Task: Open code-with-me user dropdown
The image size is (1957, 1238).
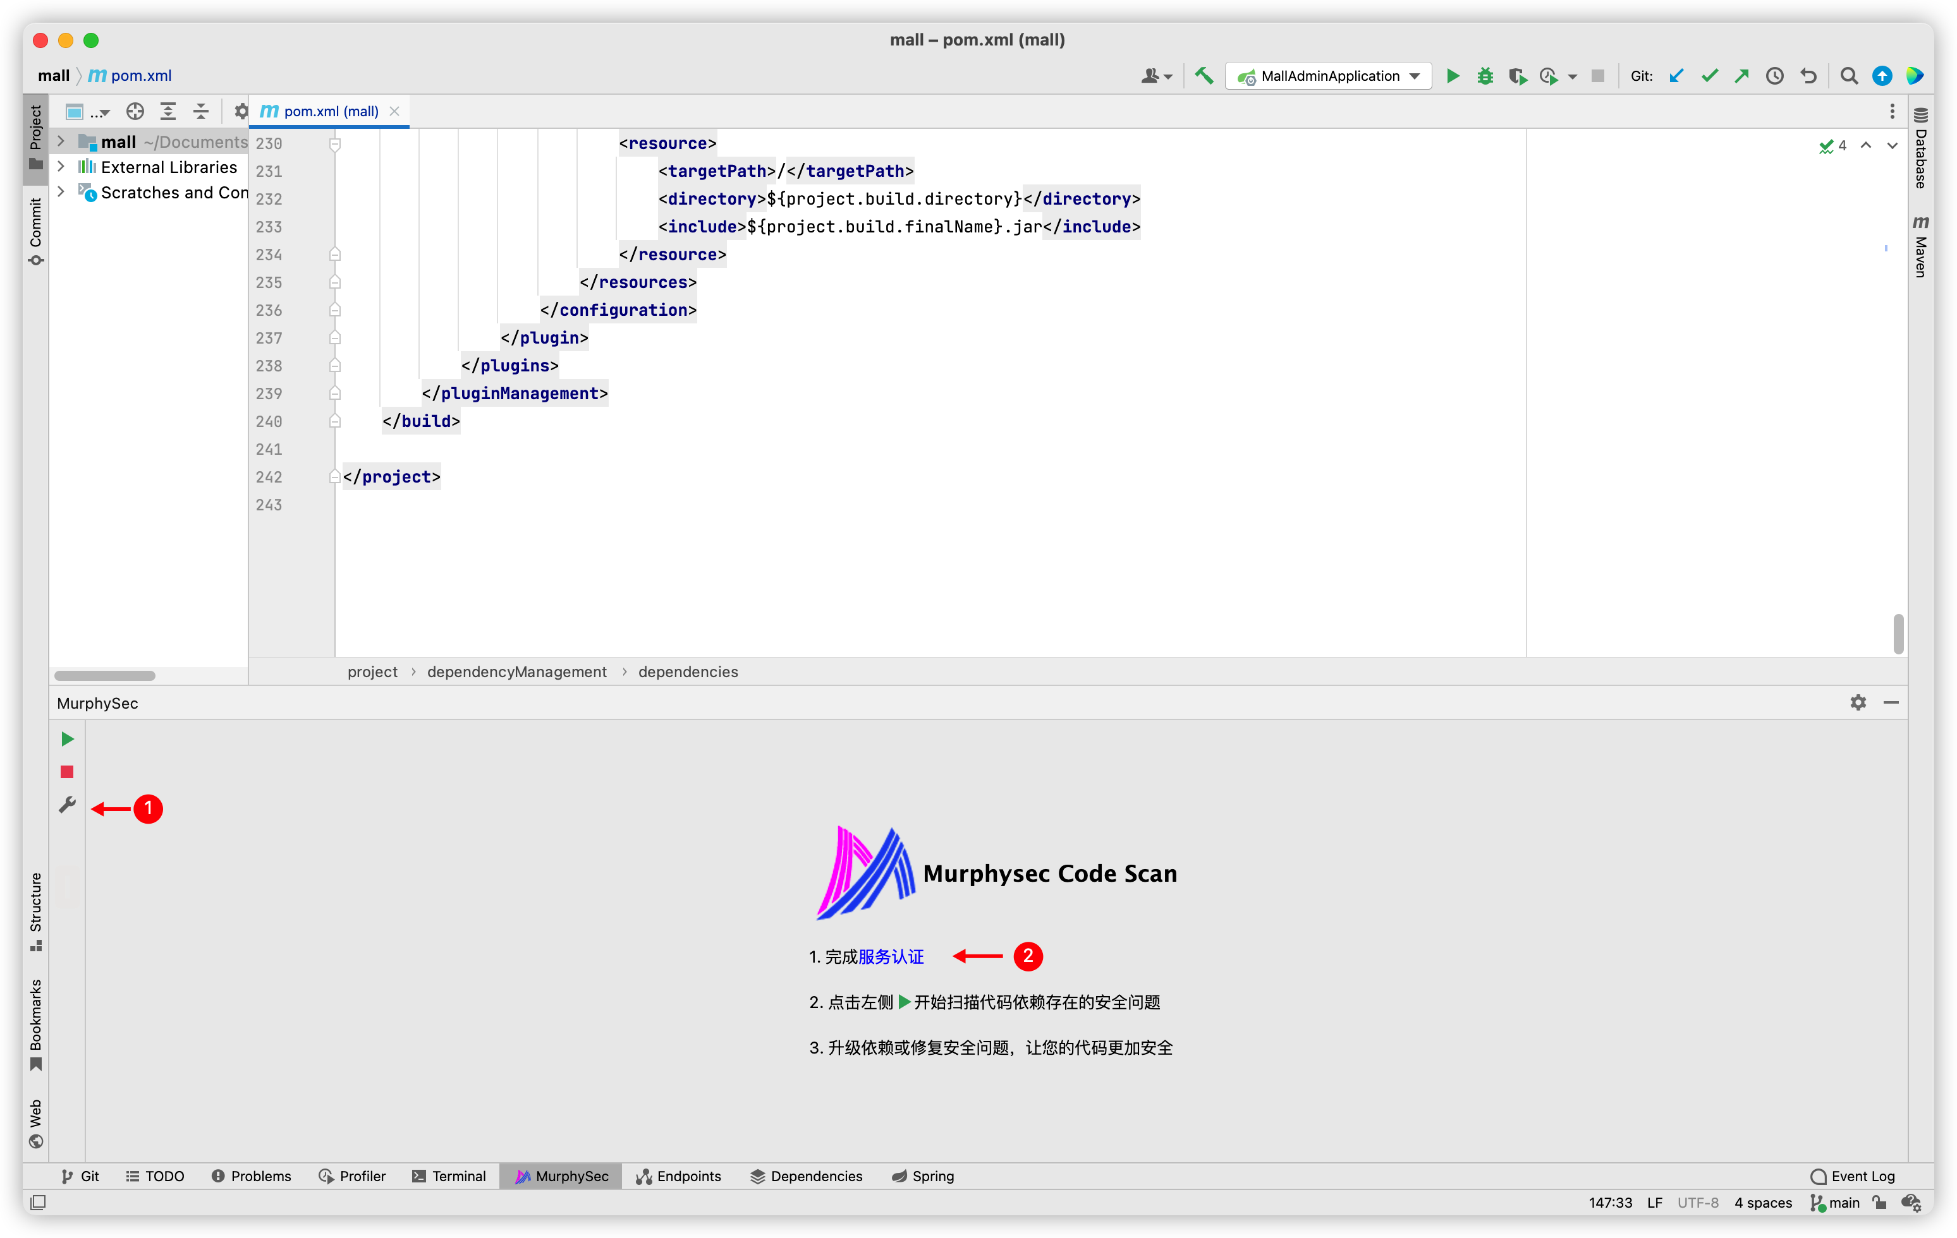Action: pos(1155,76)
